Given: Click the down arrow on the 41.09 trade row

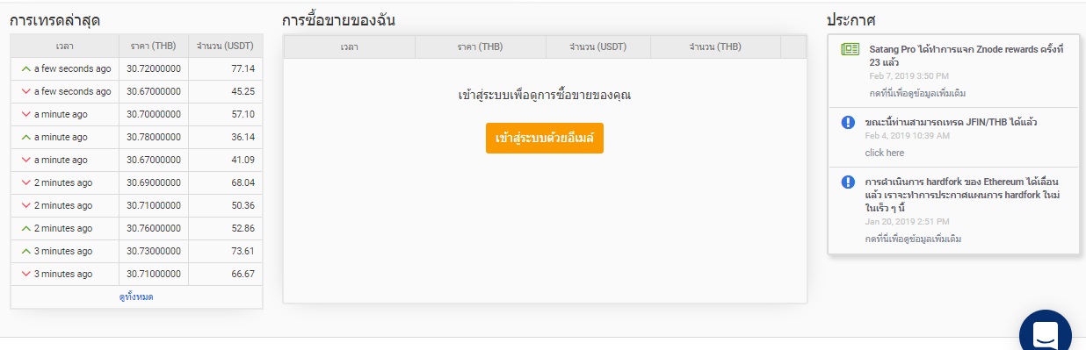Looking at the screenshot, I should click(x=26, y=160).
